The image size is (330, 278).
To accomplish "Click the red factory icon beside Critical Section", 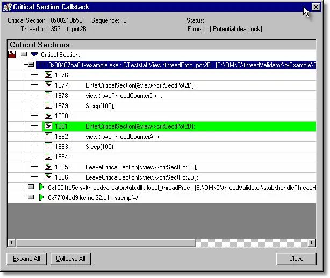I will pyautogui.click(x=12, y=54).
